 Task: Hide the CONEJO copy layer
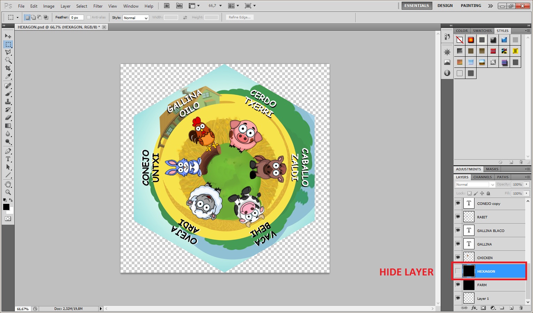tap(458, 203)
